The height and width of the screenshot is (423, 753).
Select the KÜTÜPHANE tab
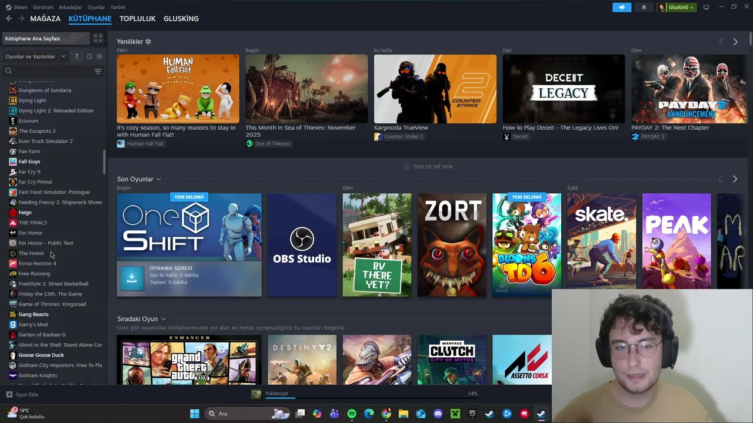tap(90, 19)
